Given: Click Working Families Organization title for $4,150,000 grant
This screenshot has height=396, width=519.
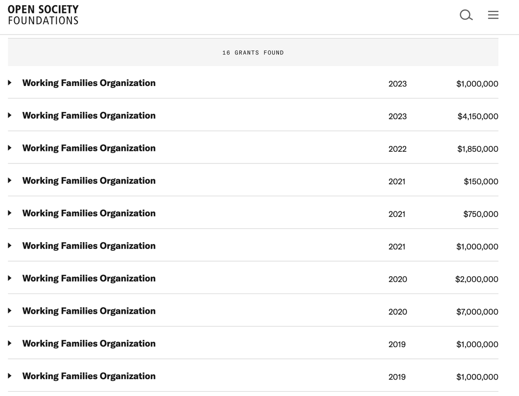Looking at the screenshot, I should (x=89, y=115).
